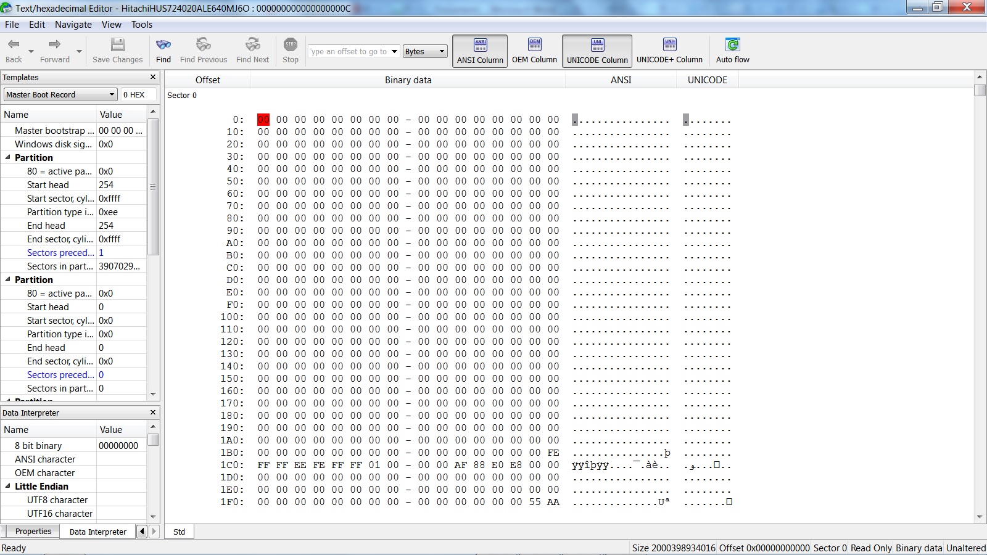
Task: Open the Forward history dropdown arrow
Action: coord(79,51)
